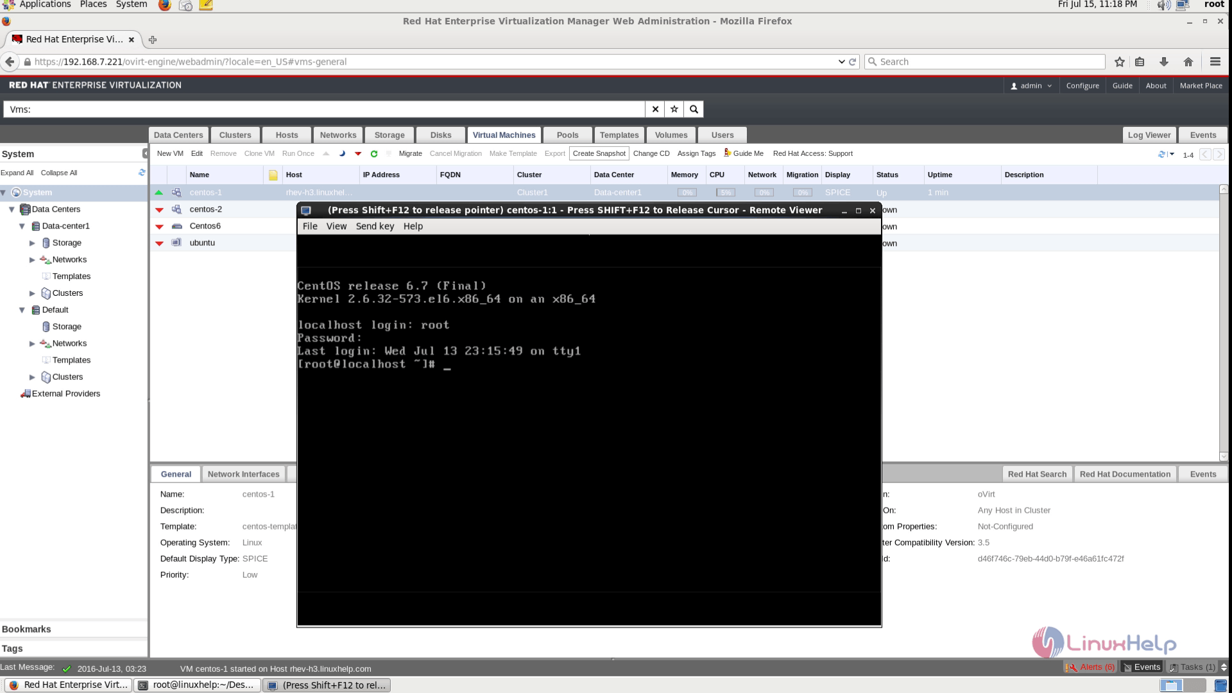Click Firefox launcher icon in top panel
Image resolution: width=1232 pixels, height=693 pixels.
click(x=164, y=5)
